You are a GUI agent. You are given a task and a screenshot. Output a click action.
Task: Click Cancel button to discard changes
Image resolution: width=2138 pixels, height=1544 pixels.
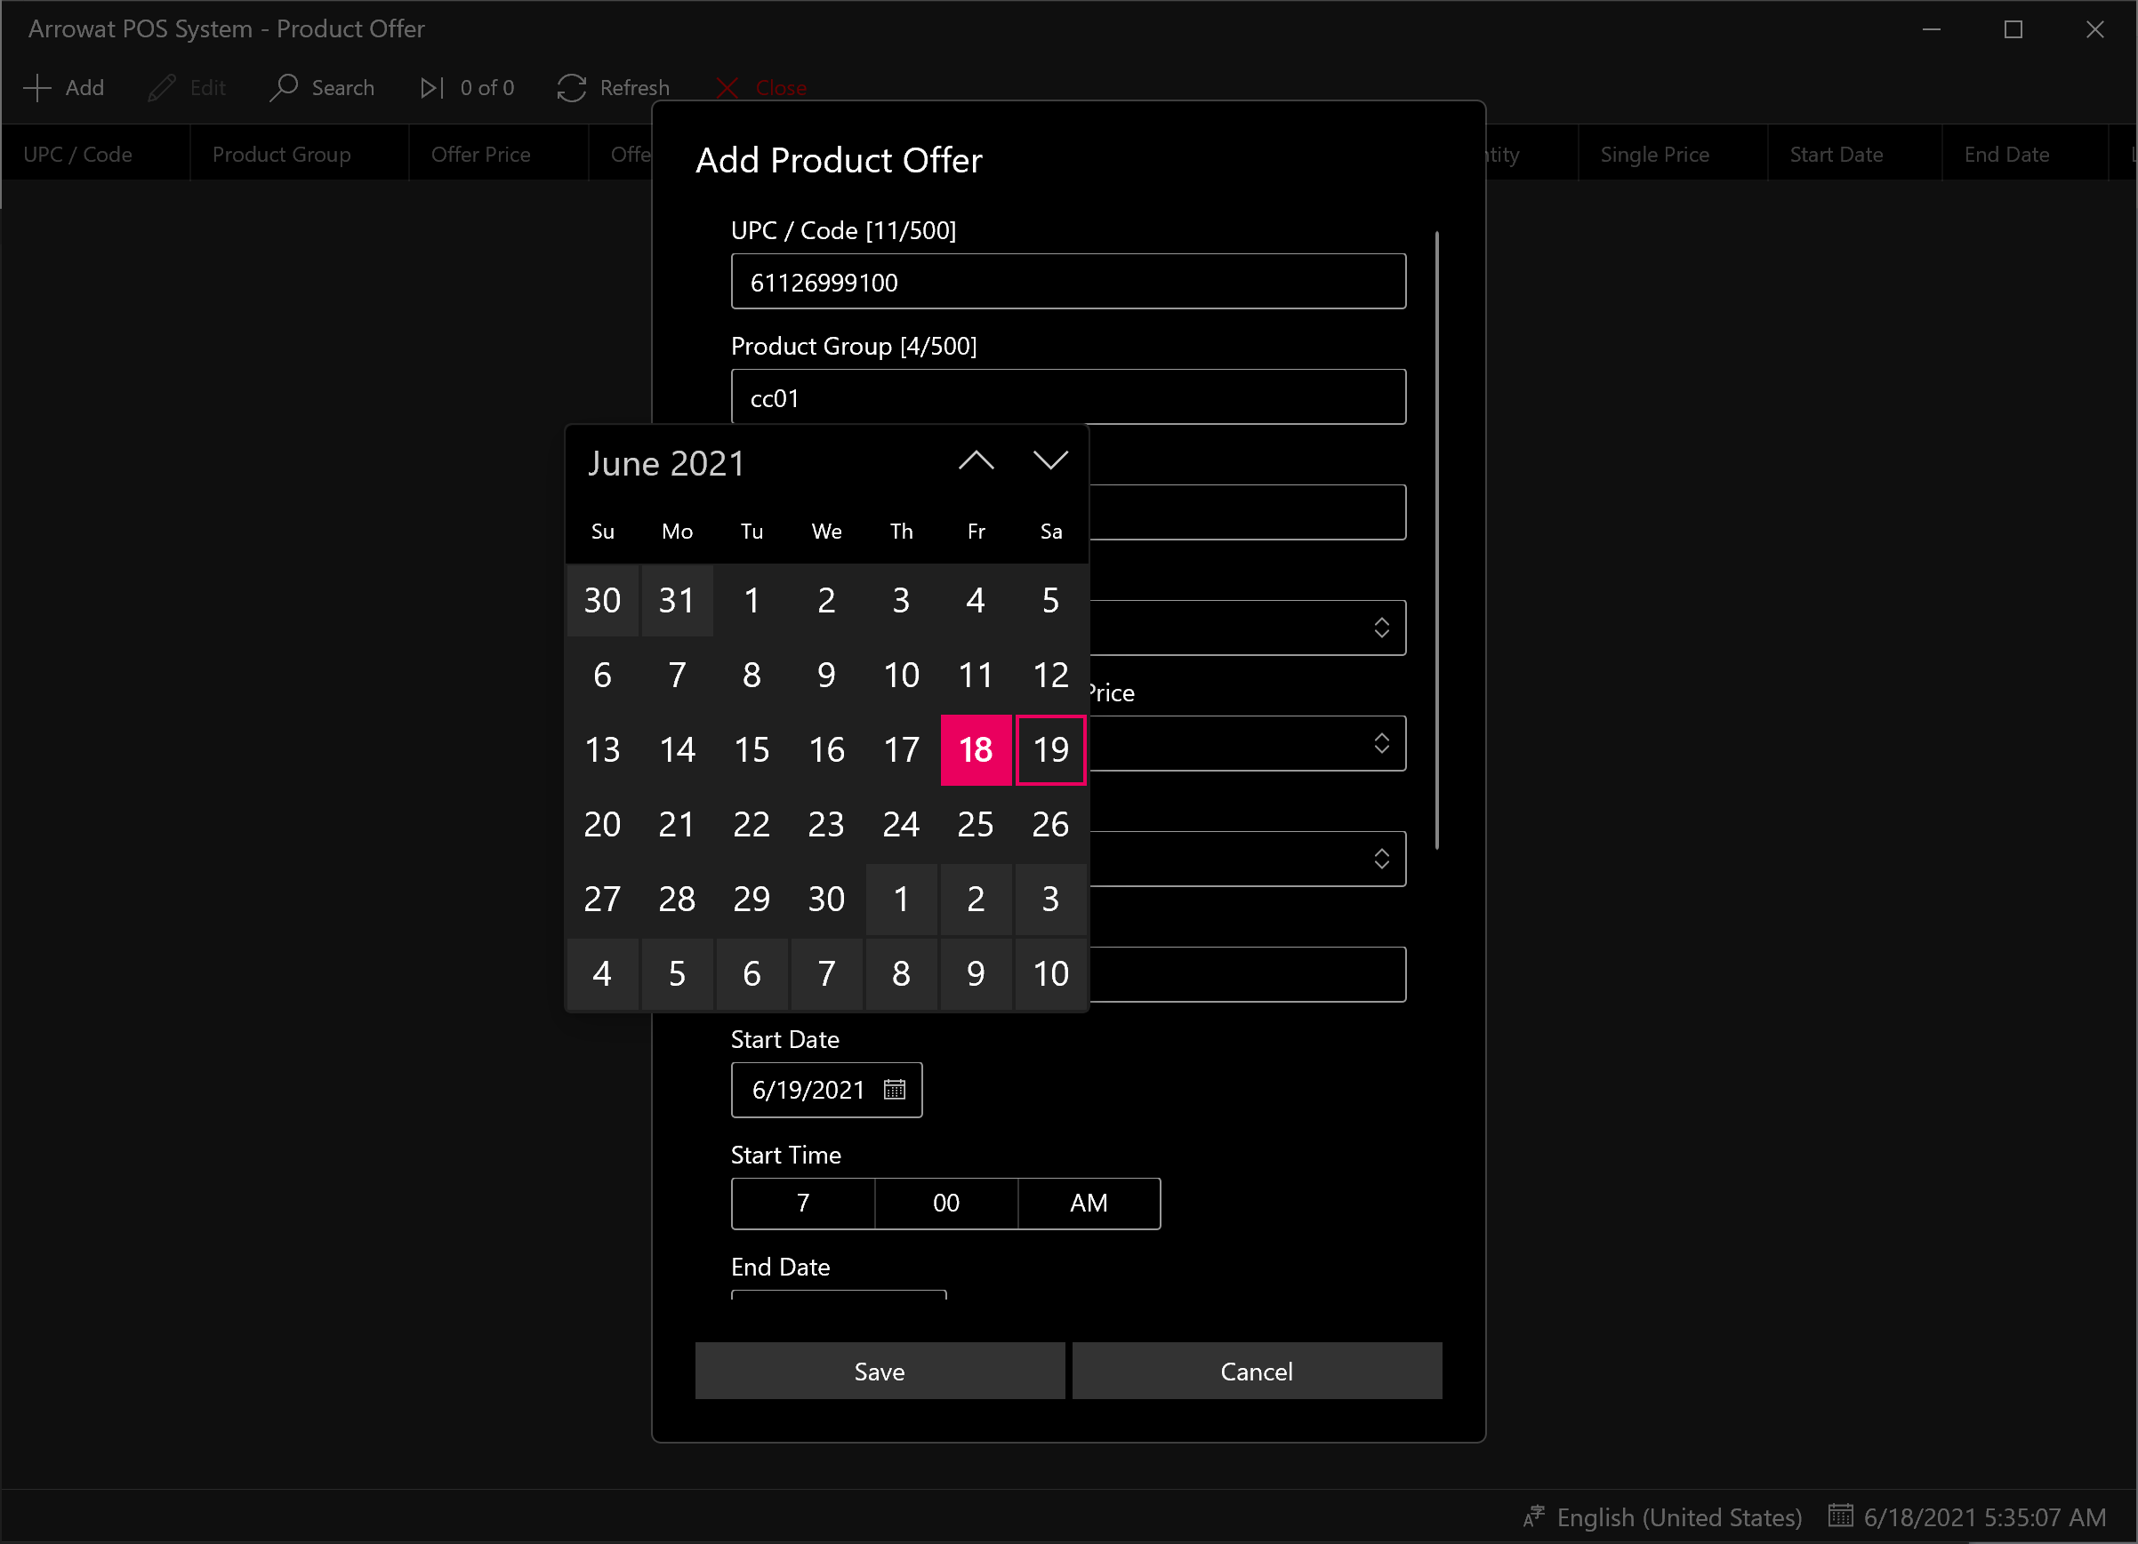click(1257, 1370)
